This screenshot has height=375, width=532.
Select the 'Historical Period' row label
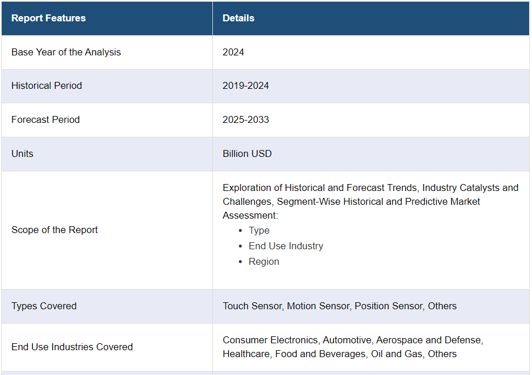coord(47,85)
